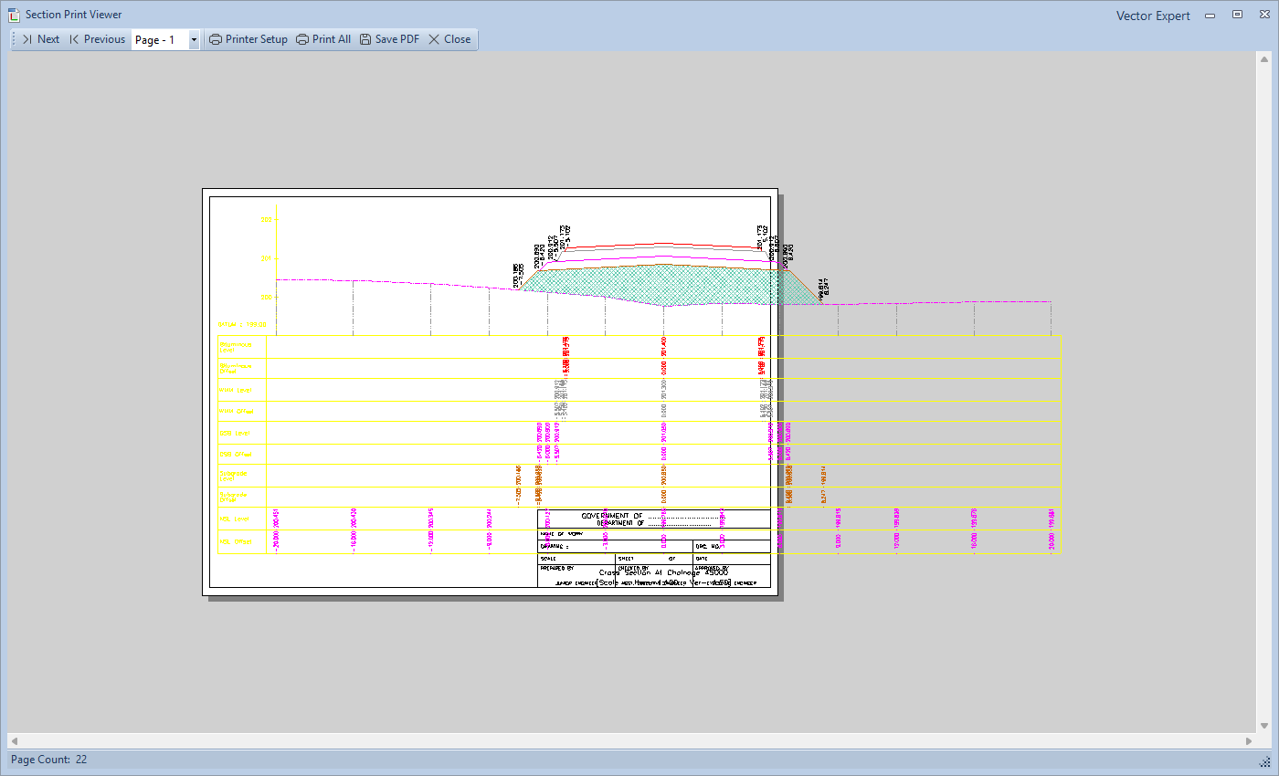Click the Section Print Viewer app icon

(14, 15)
